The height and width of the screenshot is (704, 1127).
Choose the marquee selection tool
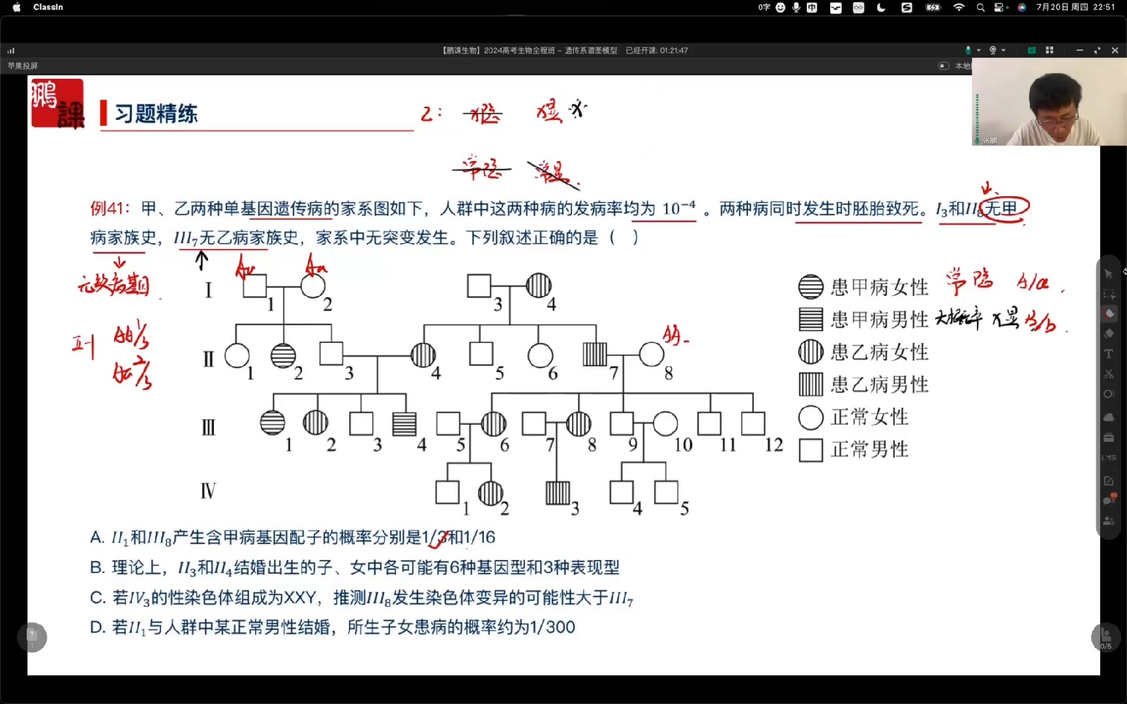(1108, 294)
